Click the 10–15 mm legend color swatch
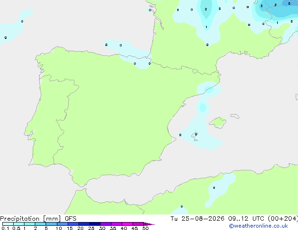 63,224
